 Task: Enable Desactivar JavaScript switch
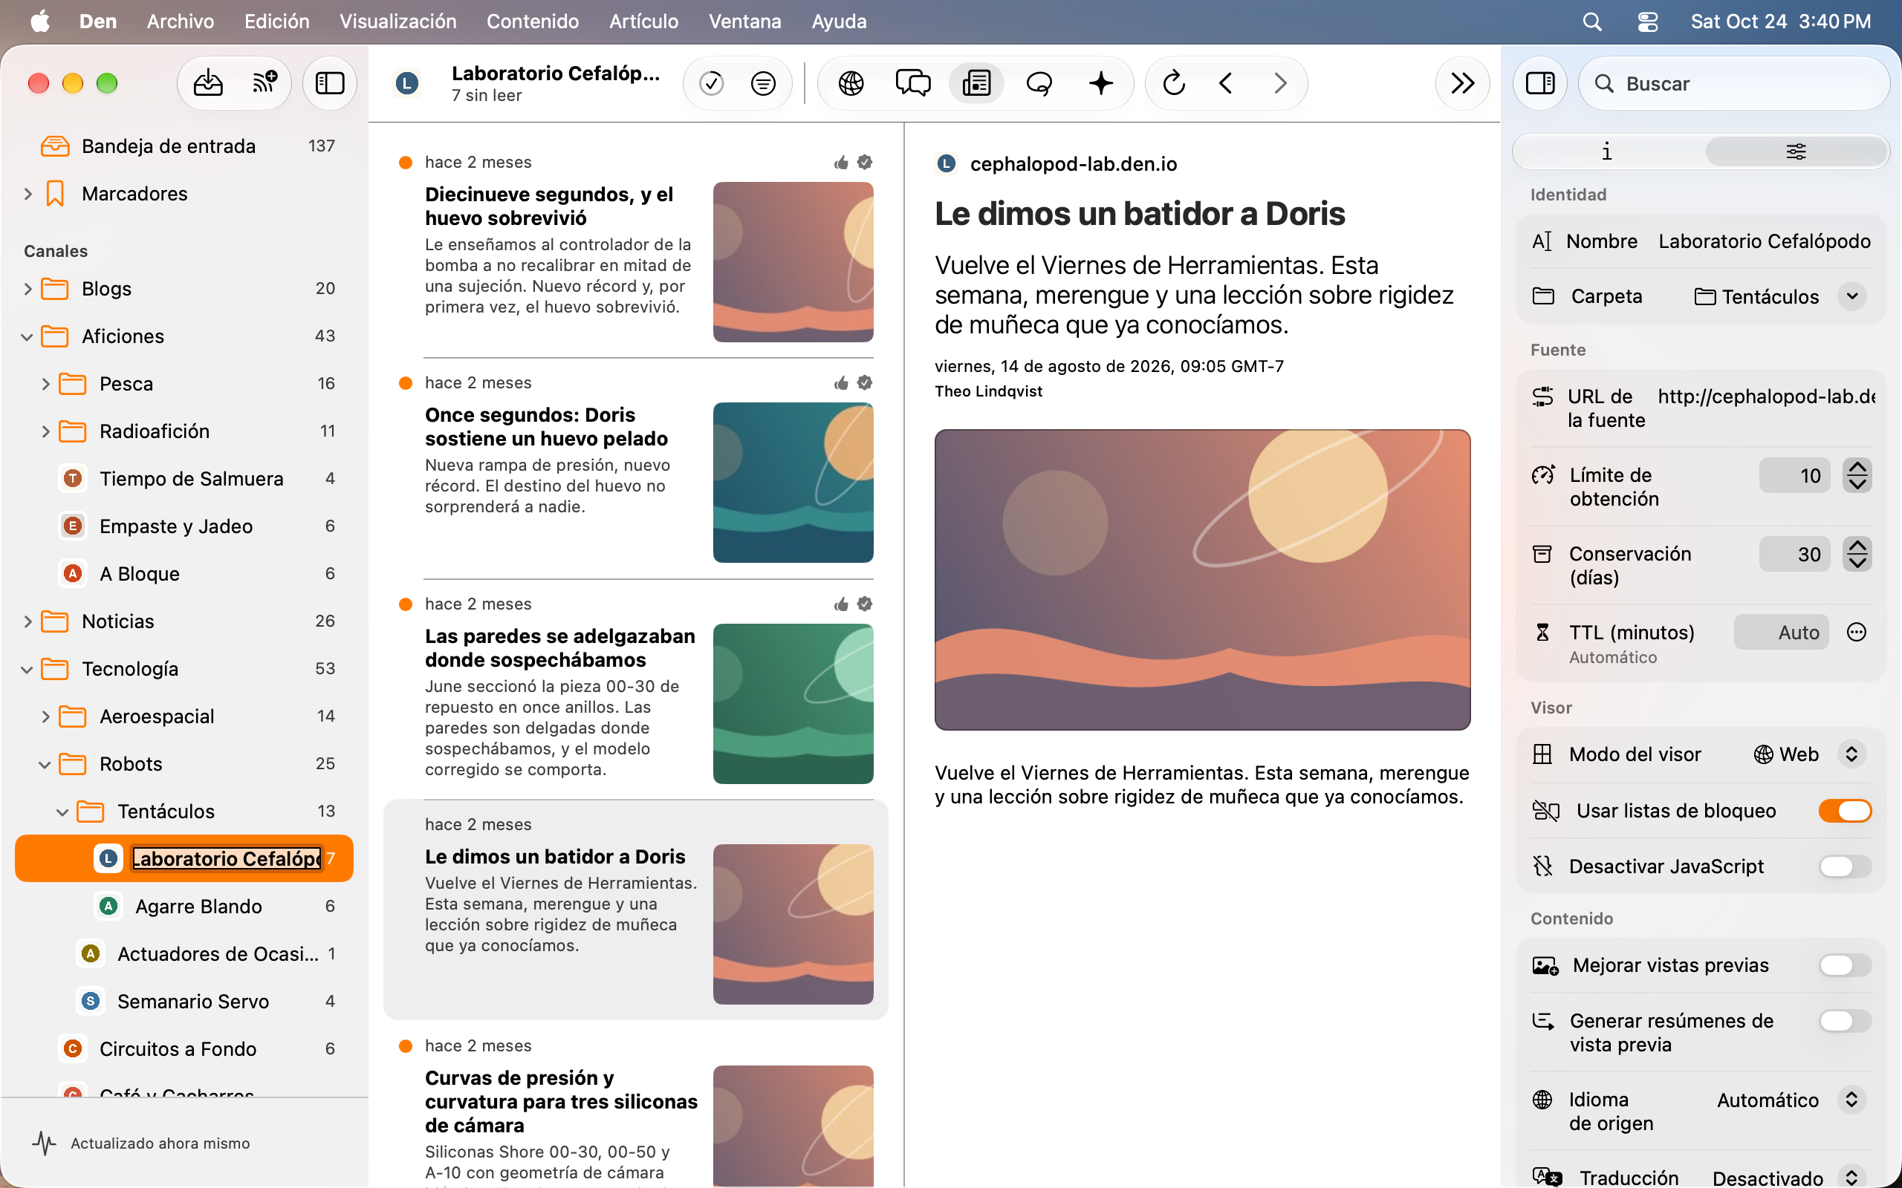(x=1845, y=866)
